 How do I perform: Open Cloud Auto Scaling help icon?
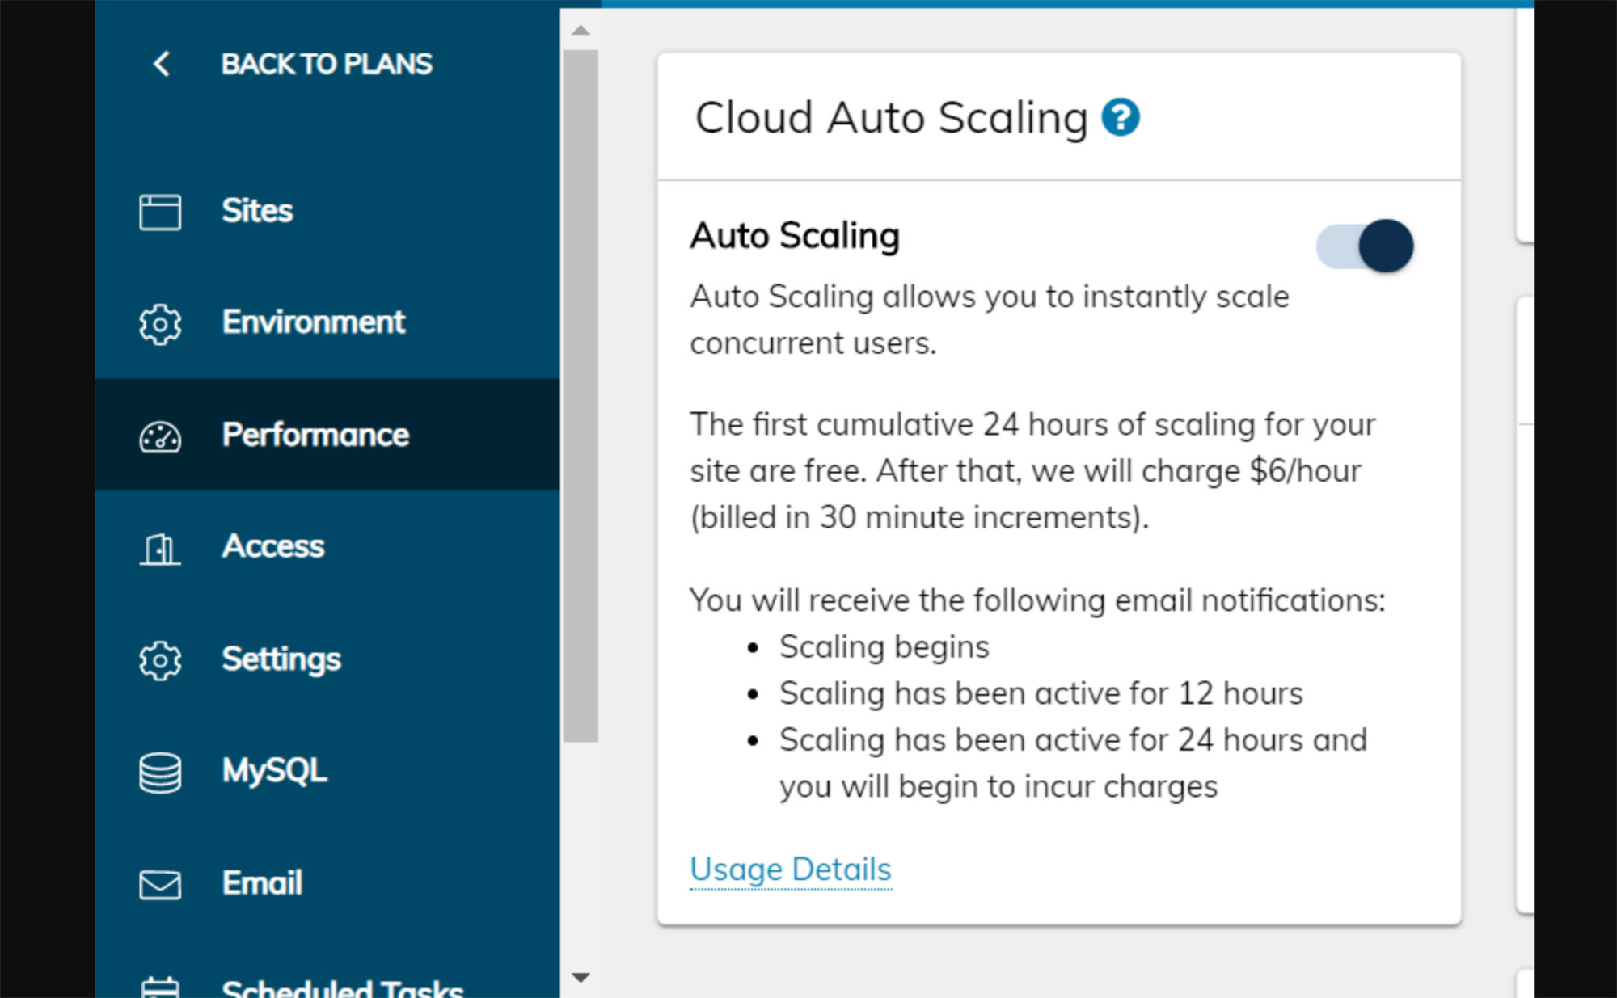point(1121,118)
